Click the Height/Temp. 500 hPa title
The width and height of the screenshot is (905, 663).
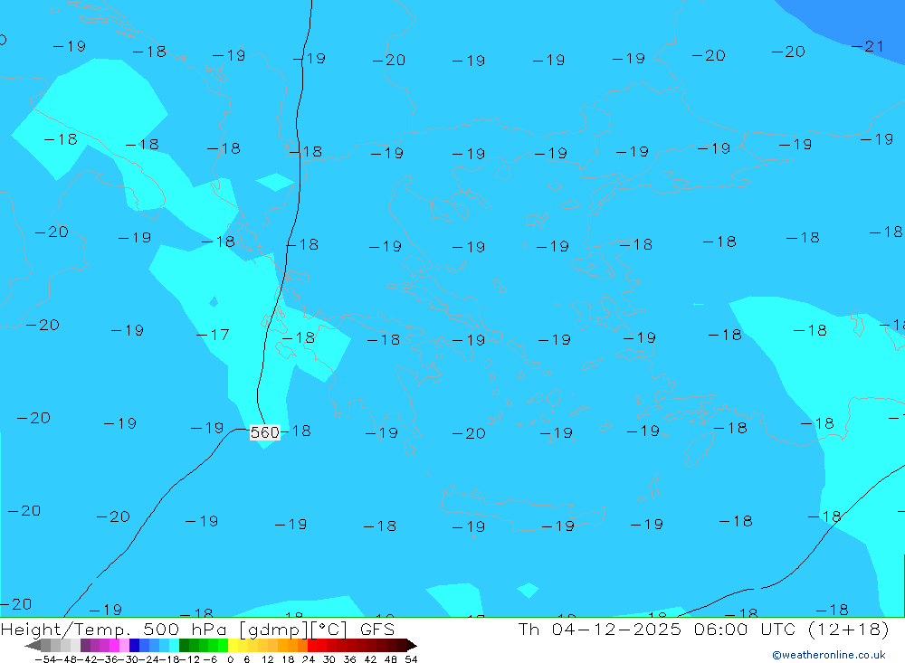point(115,630)
